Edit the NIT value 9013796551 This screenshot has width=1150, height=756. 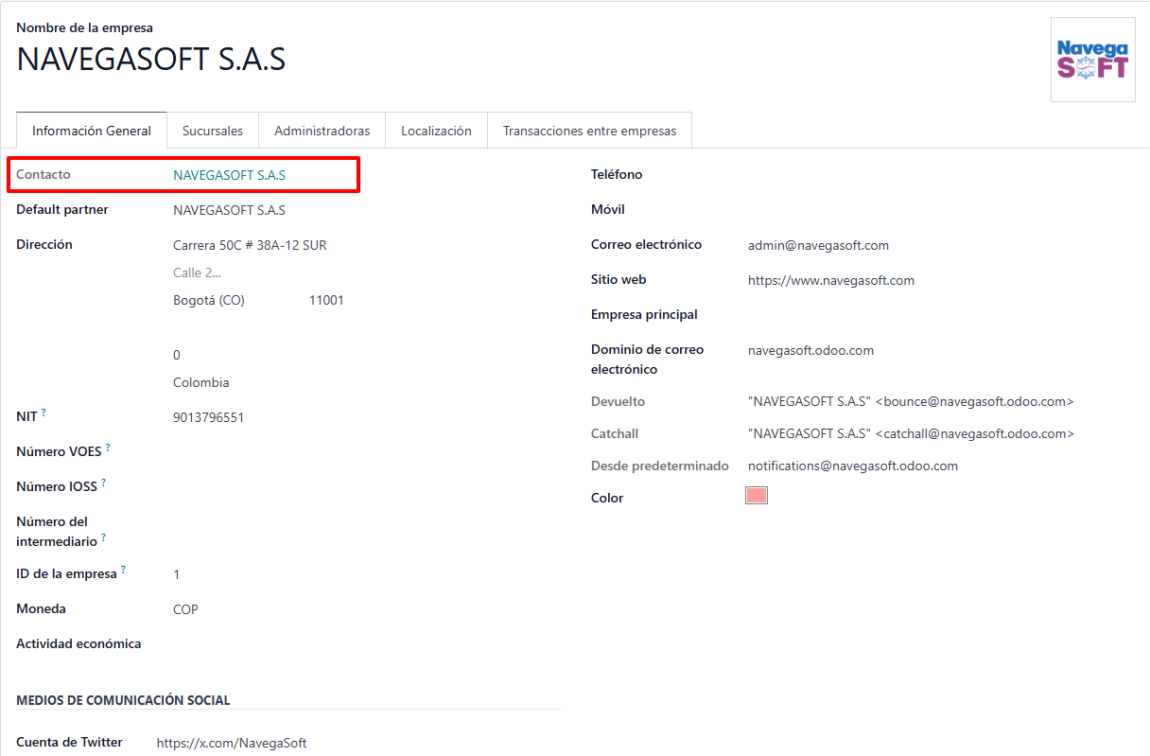(x=208, y=417)
